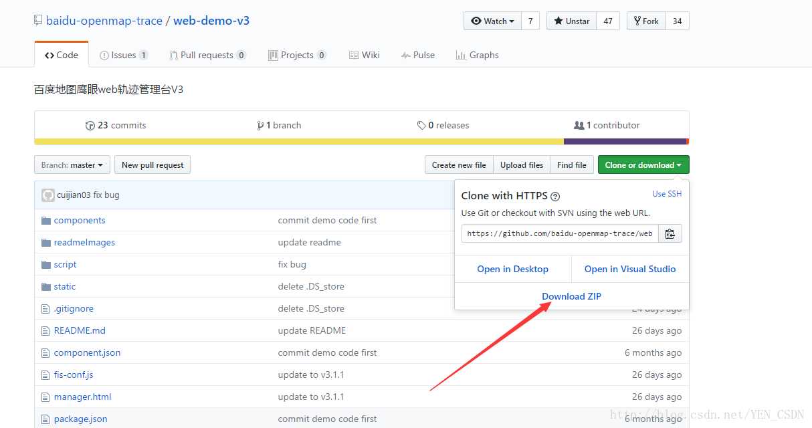This screenshot has height=428, width=812.
Task: Click the clone URL input field
Action: 560,233
